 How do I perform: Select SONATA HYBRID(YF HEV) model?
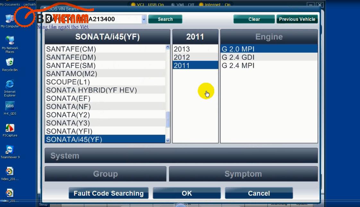105,90
